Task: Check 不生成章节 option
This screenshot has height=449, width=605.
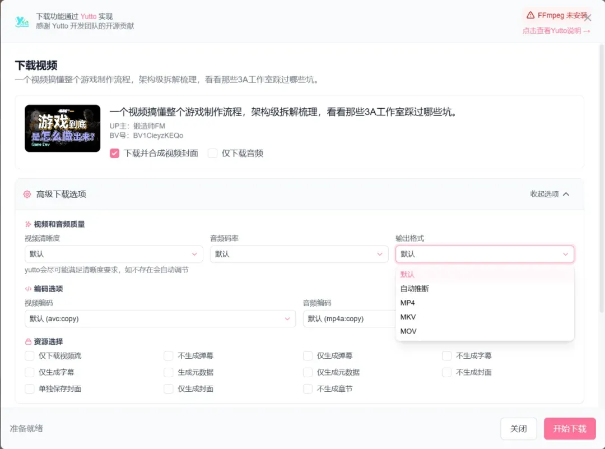Action: pos(308,389)
